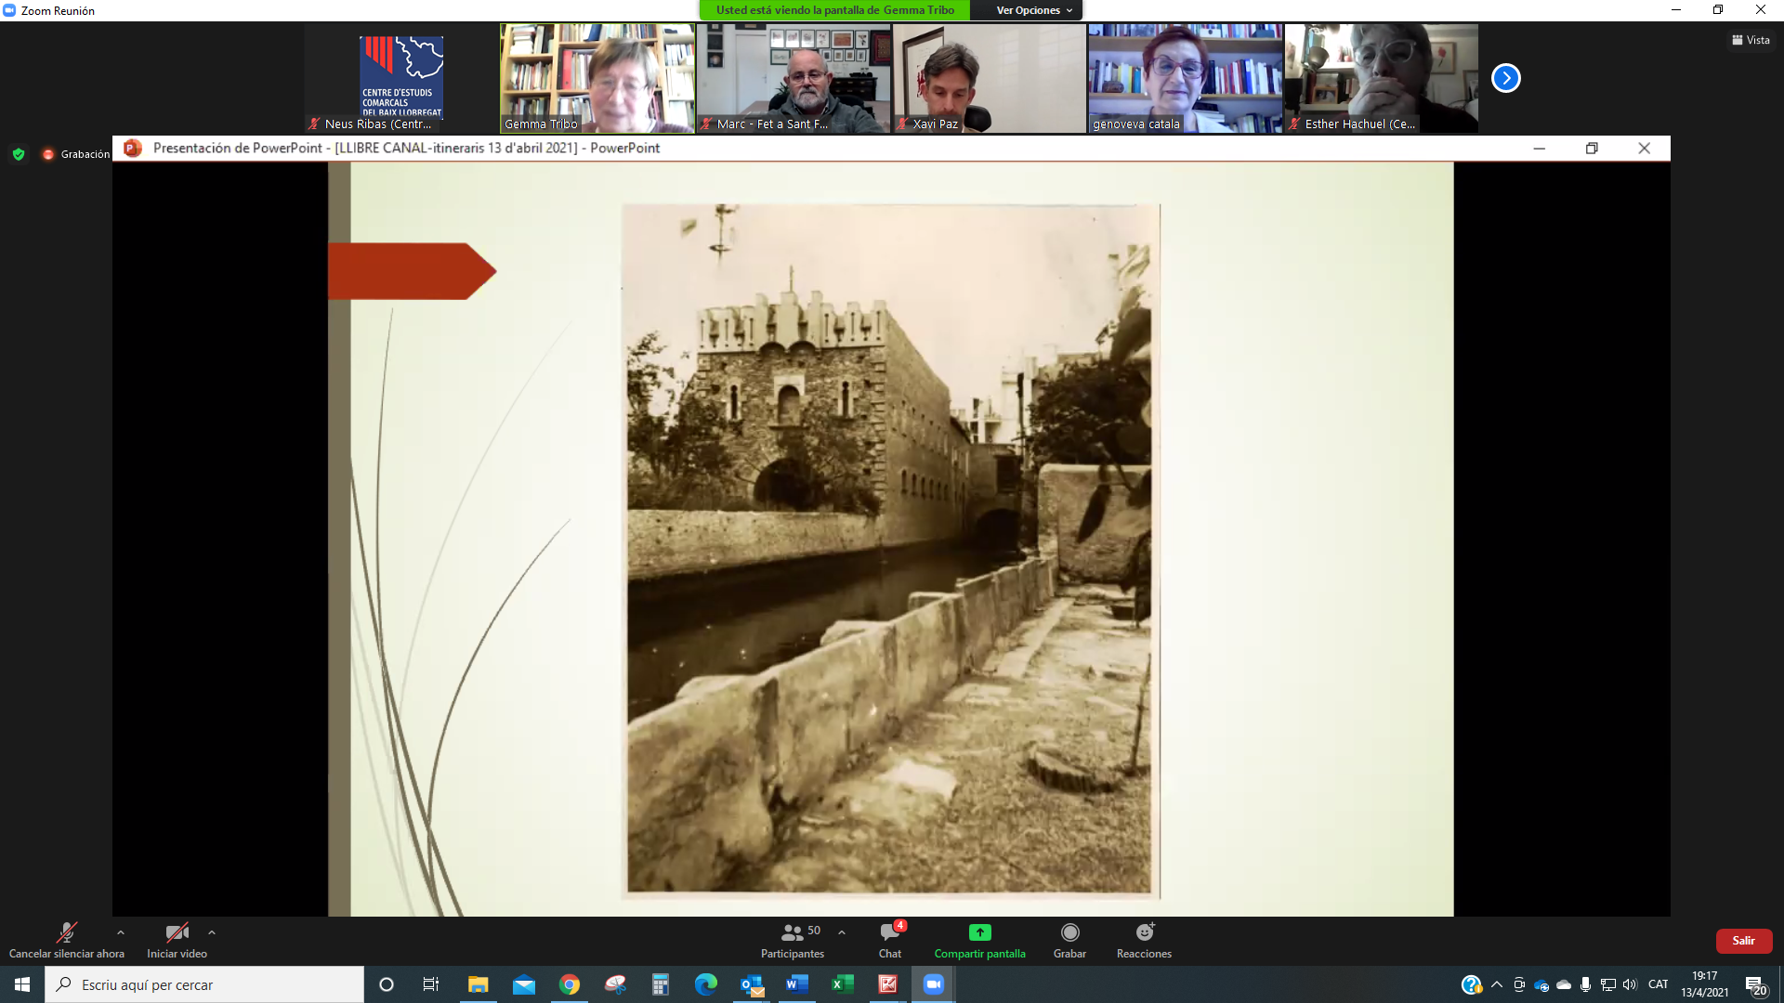Toggle Windows system tray microphone icon
This screenshot has height=1003, width=1784.
1585,984
